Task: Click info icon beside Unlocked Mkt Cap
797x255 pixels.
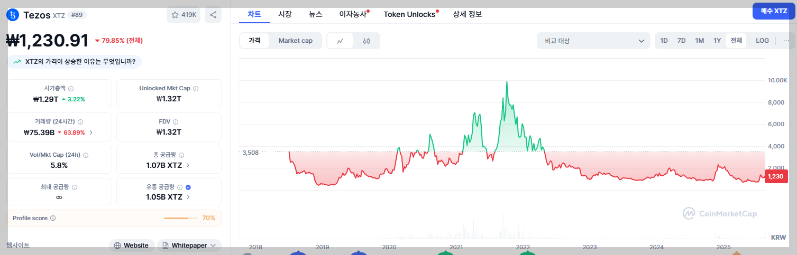Action: pos(196,89)
